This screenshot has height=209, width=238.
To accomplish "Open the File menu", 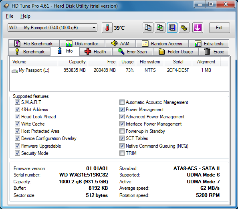I will coord(10,16).
